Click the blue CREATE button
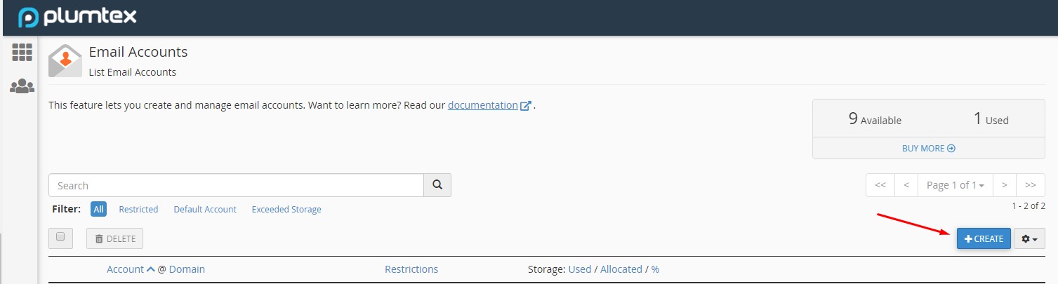This screenshot has height=284, width=1058. tap(984, 238)
